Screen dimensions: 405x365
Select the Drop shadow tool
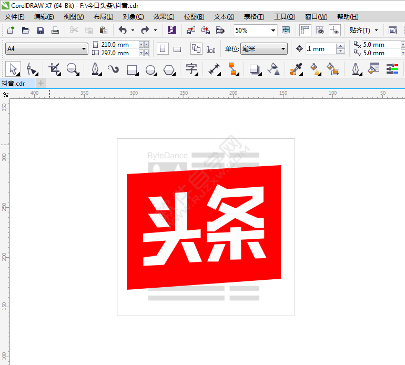(255, 70)
